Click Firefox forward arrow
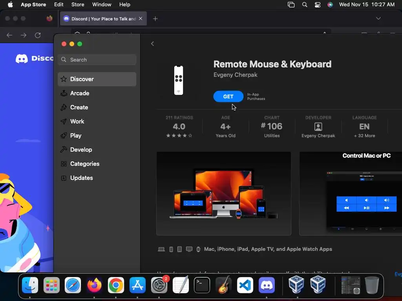This screenshot has width=402, height=301. point(24,35)
